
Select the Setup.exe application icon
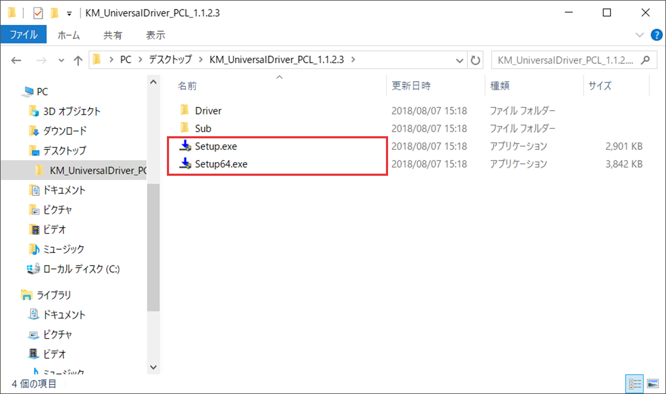[x=185, y=146]
